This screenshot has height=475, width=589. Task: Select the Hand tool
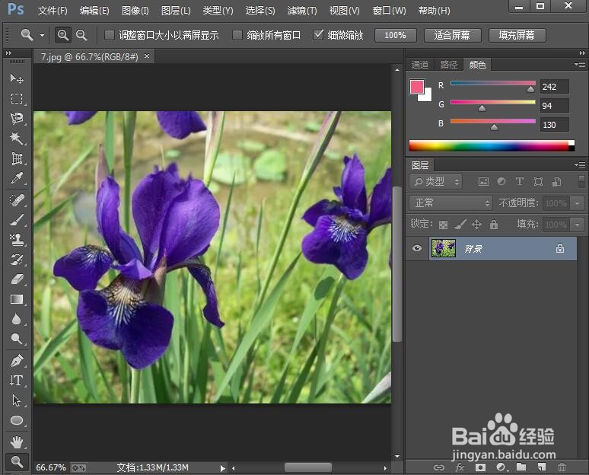pyautogui.click(x=17, y=442)
